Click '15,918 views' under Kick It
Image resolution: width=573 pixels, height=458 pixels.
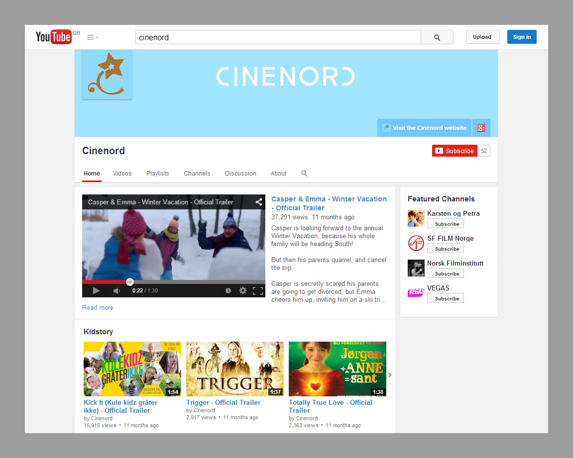point(100,425)
